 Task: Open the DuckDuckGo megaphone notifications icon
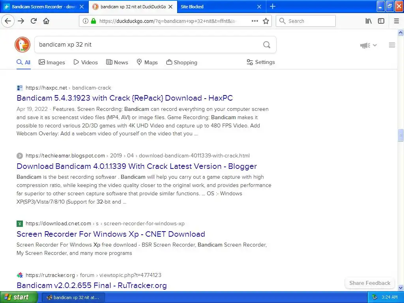point(365,45)
